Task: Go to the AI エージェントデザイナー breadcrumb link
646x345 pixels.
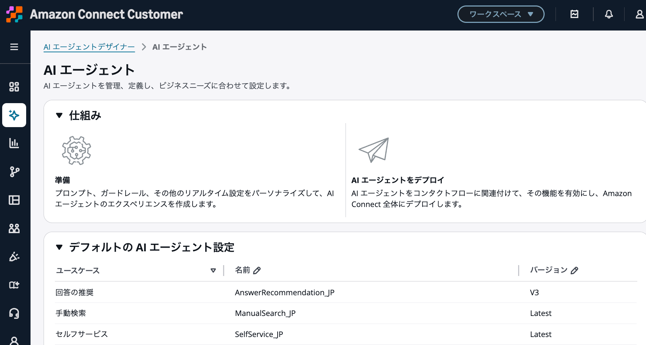Action: (89, 47)
